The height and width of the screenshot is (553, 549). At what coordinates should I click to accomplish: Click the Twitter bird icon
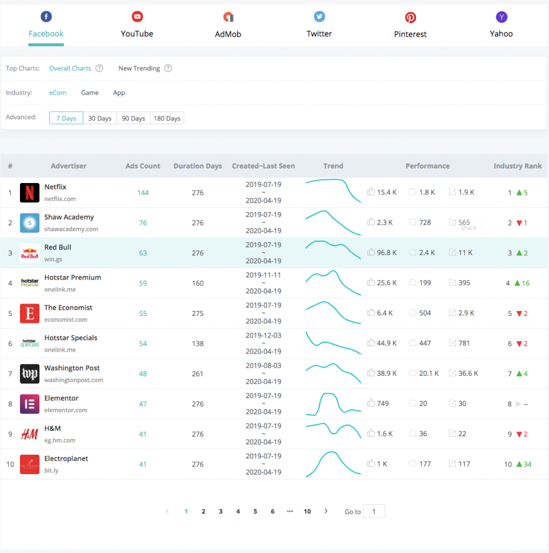tap(319, 17)
